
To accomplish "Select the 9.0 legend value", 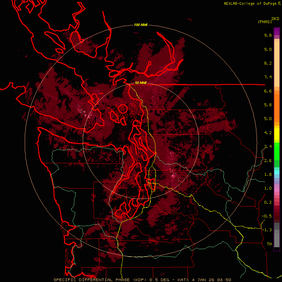I will point(268,49).
